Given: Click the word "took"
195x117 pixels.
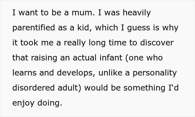Looking at the screenshot, I should [x=29, y=43].
